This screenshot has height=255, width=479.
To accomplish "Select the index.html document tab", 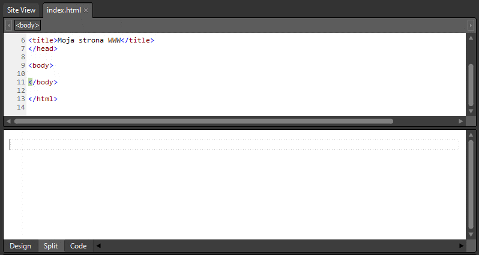I will [64, 10].
